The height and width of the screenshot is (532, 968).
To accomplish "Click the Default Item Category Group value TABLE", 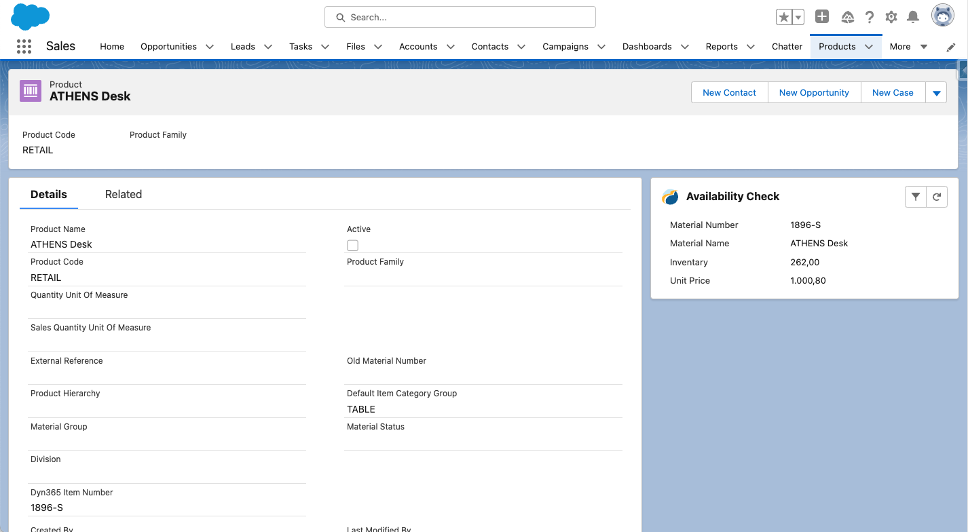I will click(x=361, y=409).
